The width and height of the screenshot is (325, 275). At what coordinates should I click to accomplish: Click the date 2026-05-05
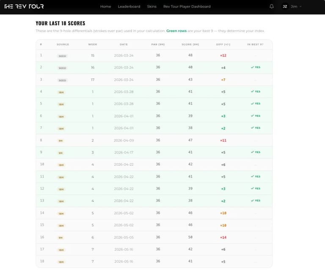pyautogui.click(x=124, y=237)
